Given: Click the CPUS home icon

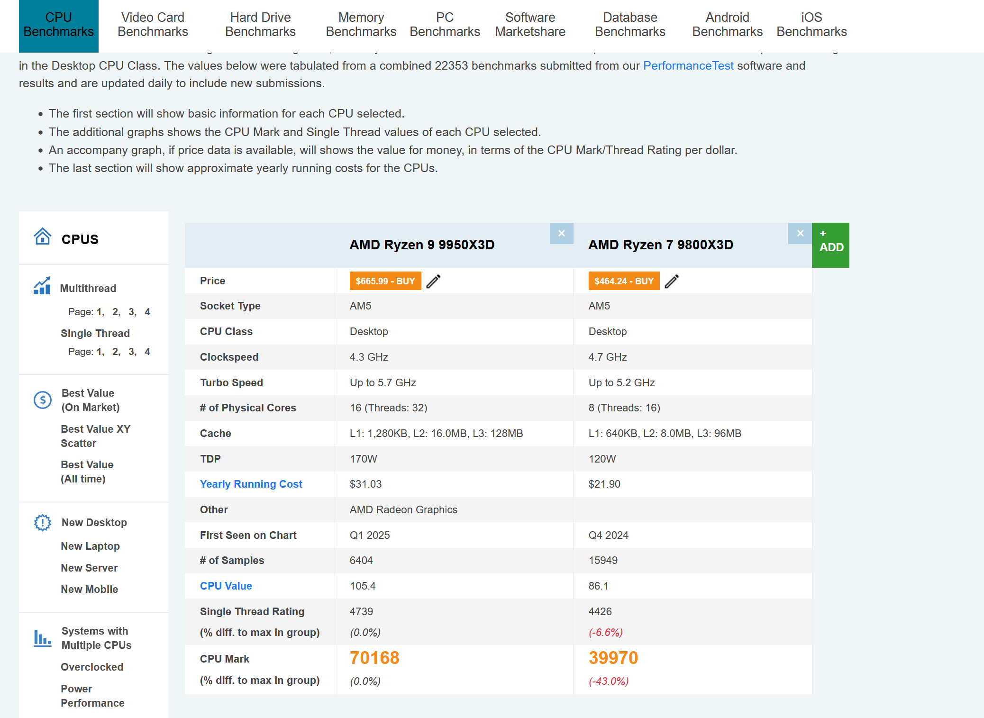Looking at the screenshot, I should pos(43,236).
